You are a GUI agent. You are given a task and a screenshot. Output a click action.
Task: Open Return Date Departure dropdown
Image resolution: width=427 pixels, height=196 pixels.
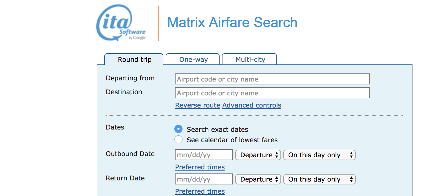point(258,179)
